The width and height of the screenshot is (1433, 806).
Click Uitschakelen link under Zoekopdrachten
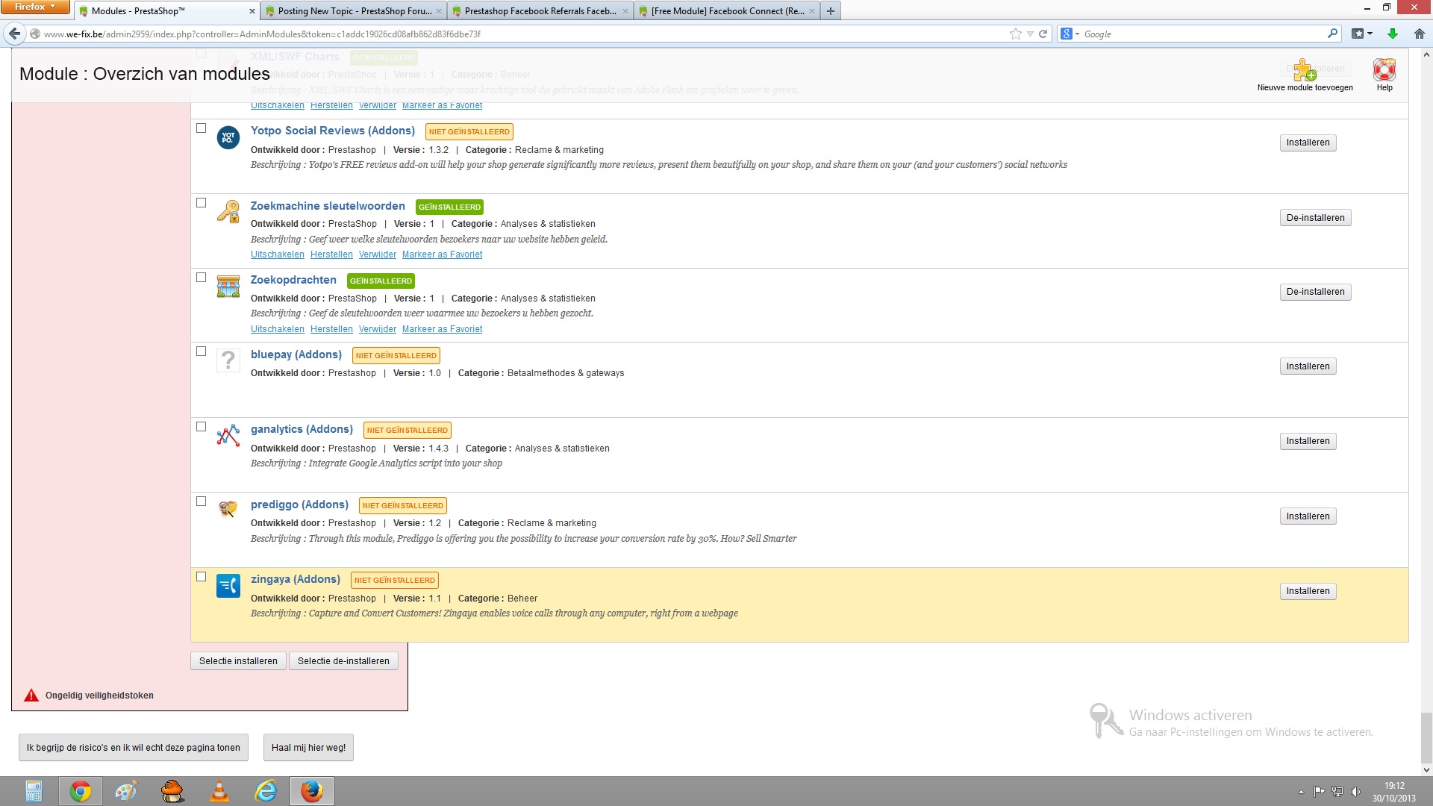click(x=277, y=329)
